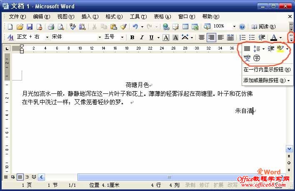Select the Format Painter brush
Image resolution: width=295 pixels, height=191 pixels.
point(123,27)
